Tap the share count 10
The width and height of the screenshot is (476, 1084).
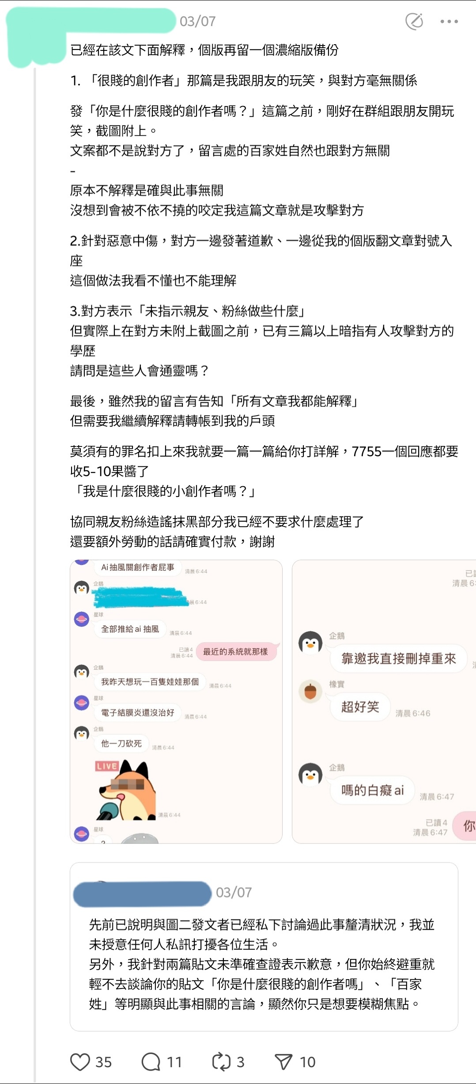(x=307, y=1062)
